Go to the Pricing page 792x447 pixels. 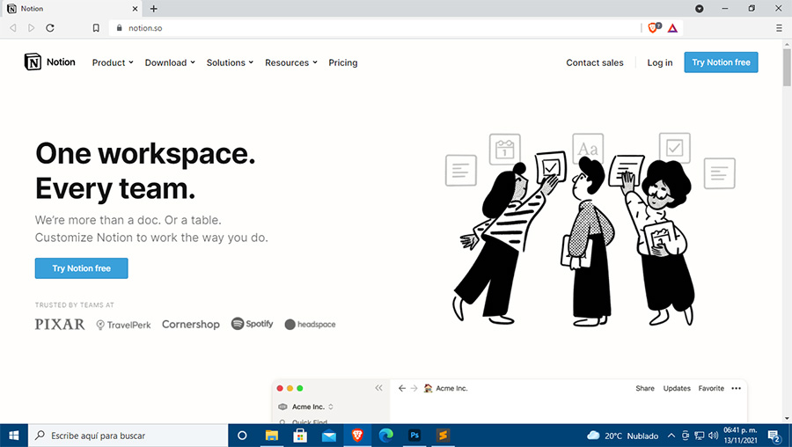pos(343,62)
